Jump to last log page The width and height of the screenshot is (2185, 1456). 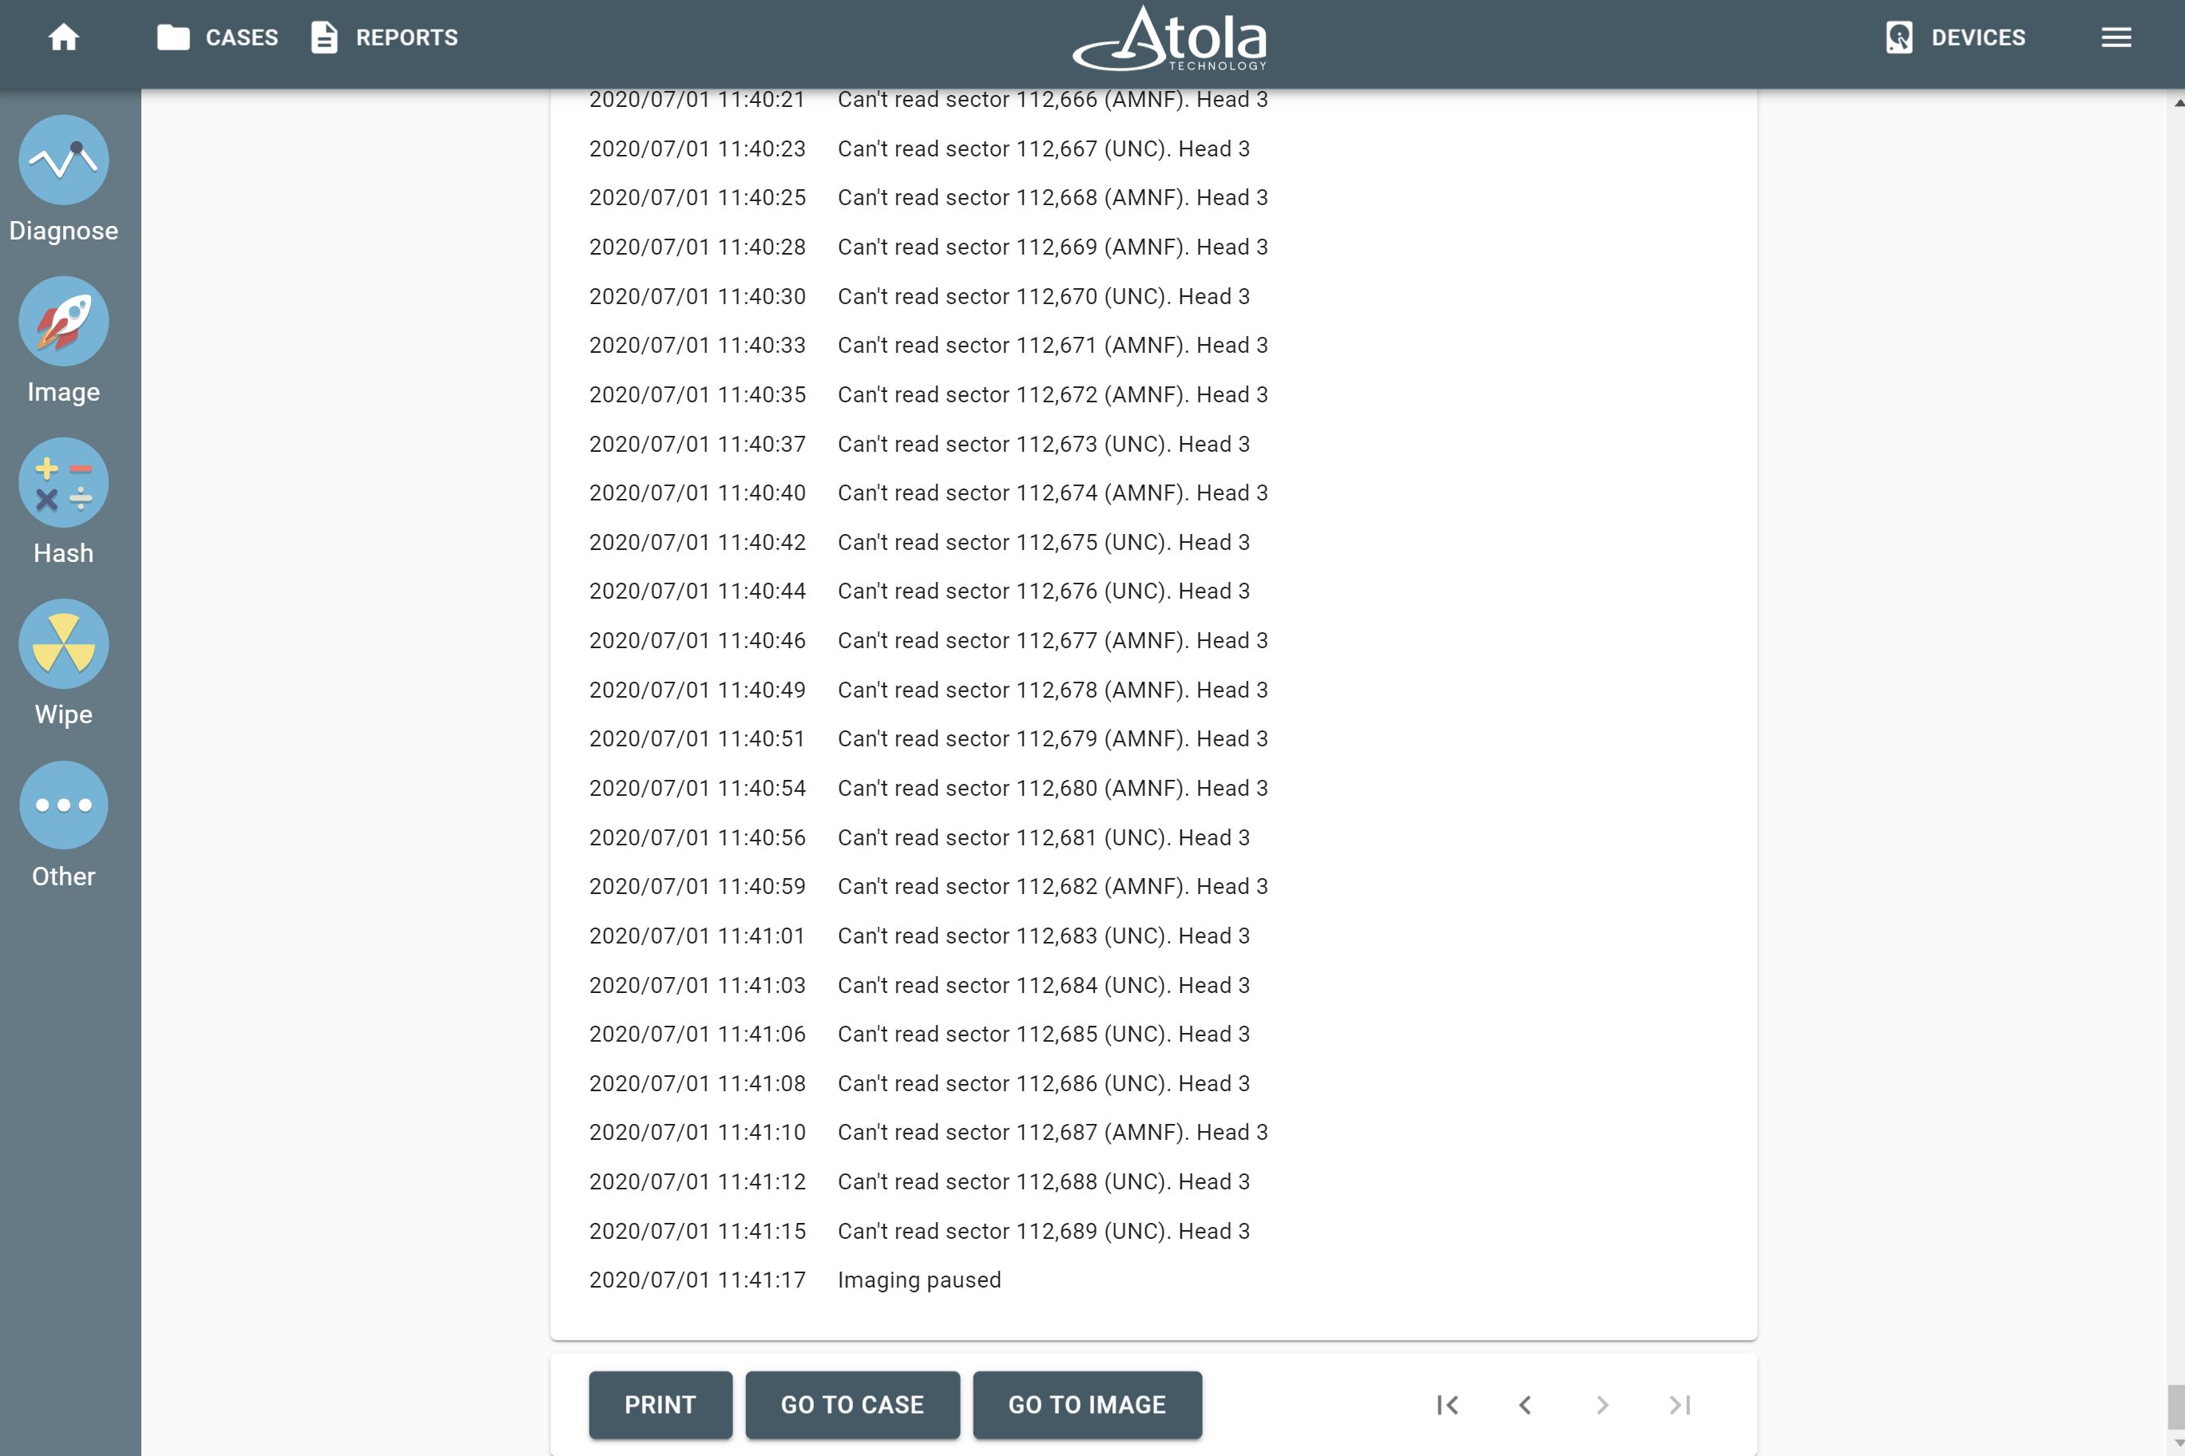pyautogui.click(x=1679, y=1405)
